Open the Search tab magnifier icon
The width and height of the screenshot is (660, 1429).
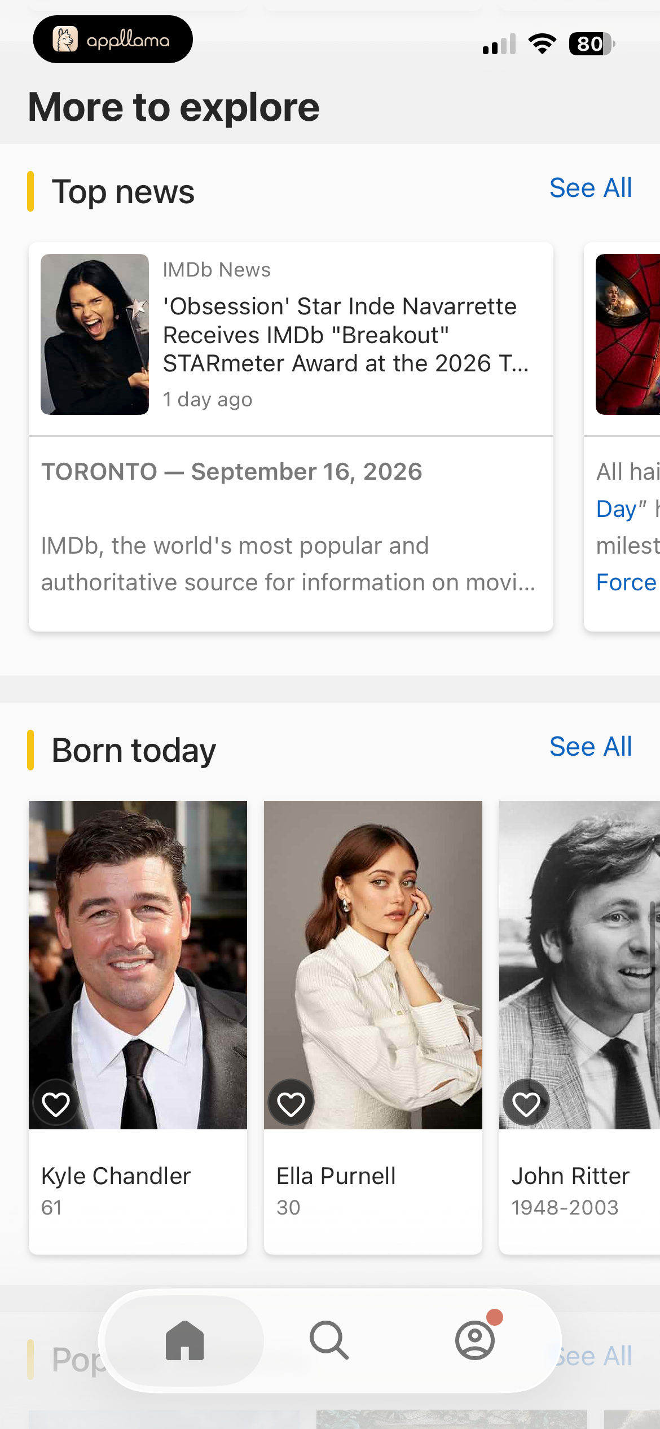pyautogui.click(x=329, y=1340)
